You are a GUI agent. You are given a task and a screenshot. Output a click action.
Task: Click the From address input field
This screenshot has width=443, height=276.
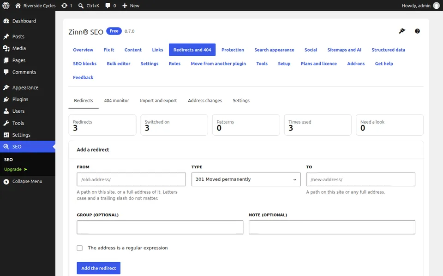(132, 179)
